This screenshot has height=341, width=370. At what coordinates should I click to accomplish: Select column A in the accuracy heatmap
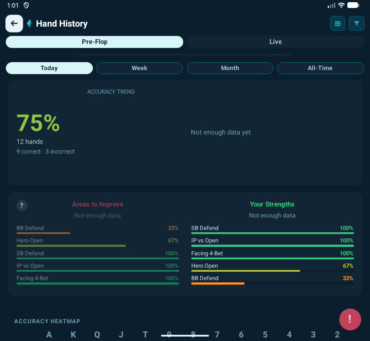coord(49,334)
